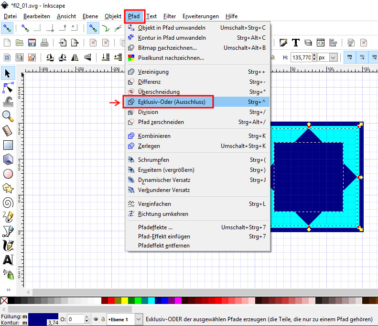This screenshot has width=378, height=326.
Task: Click the save document icon
Action: (32, 43)
